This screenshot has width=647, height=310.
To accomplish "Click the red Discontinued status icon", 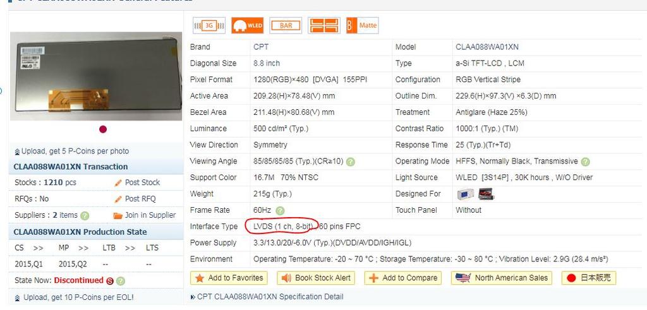I will click(x=110, y=281).
